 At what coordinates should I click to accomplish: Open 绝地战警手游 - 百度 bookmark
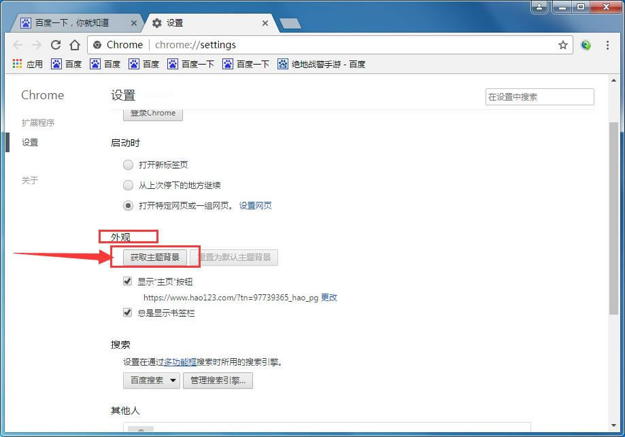point(321,64)
